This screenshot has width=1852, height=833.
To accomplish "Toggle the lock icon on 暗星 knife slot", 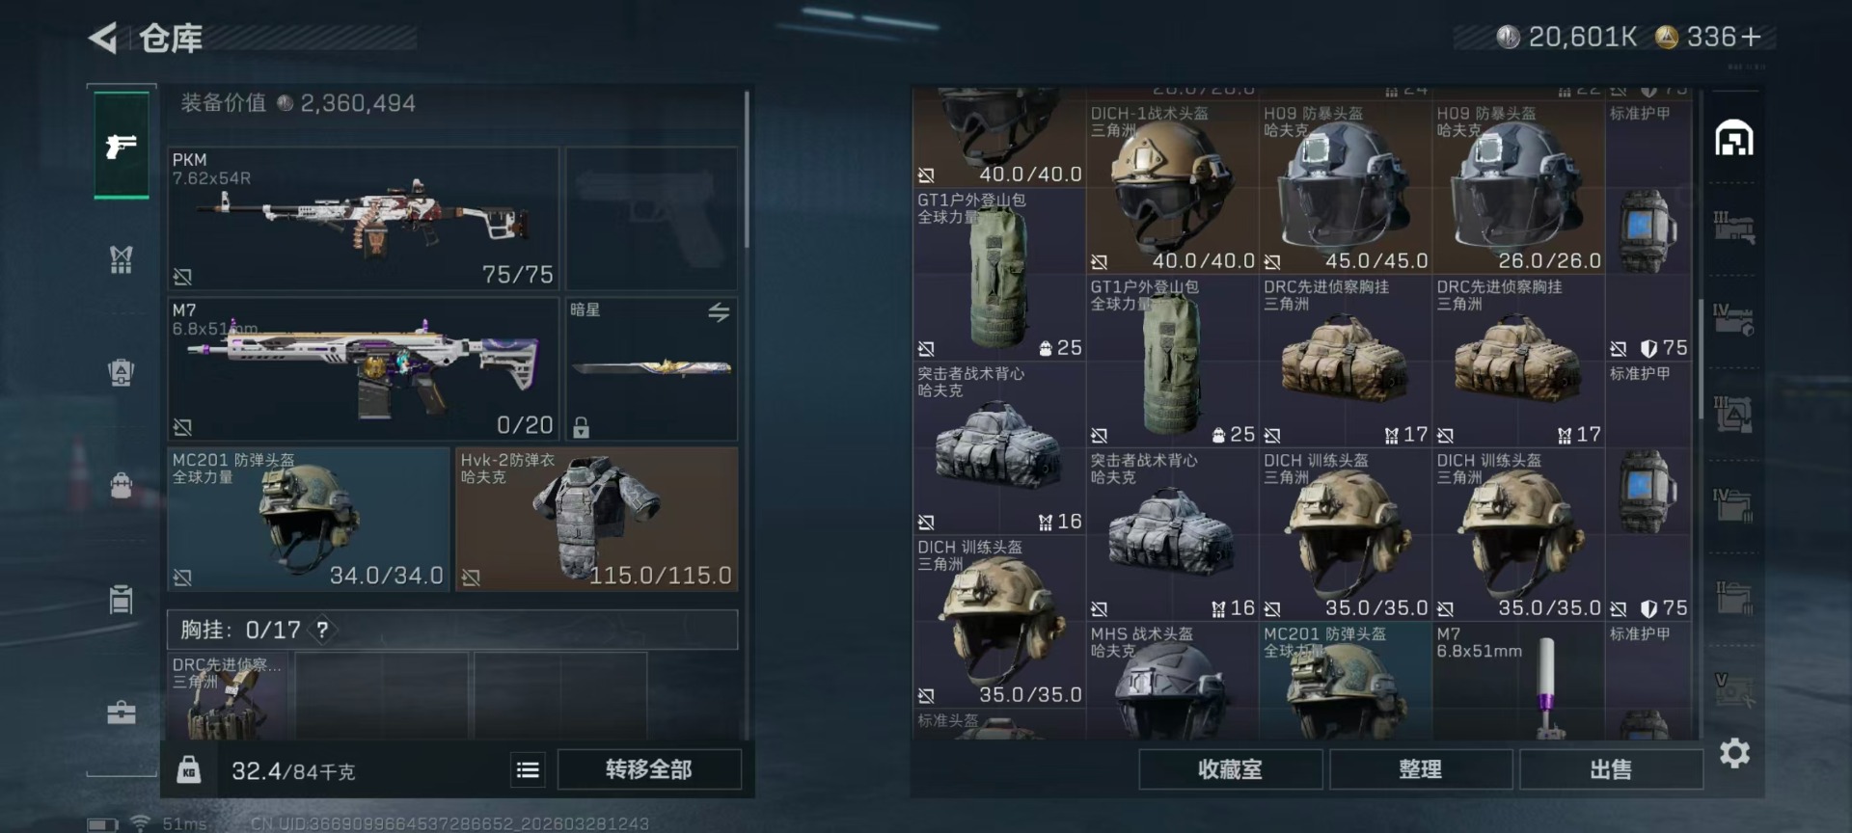I will [x=581, y=426].
